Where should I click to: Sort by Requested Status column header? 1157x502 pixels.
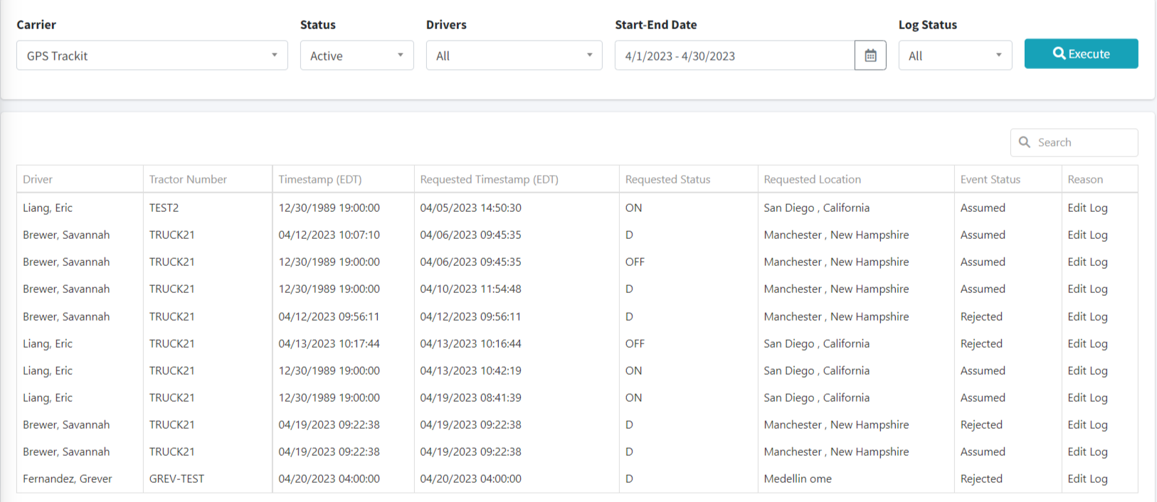coord(689,179)
